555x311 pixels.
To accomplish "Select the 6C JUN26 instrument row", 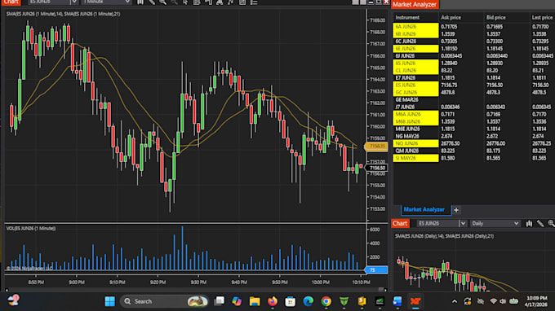I will tap(473, 42).
